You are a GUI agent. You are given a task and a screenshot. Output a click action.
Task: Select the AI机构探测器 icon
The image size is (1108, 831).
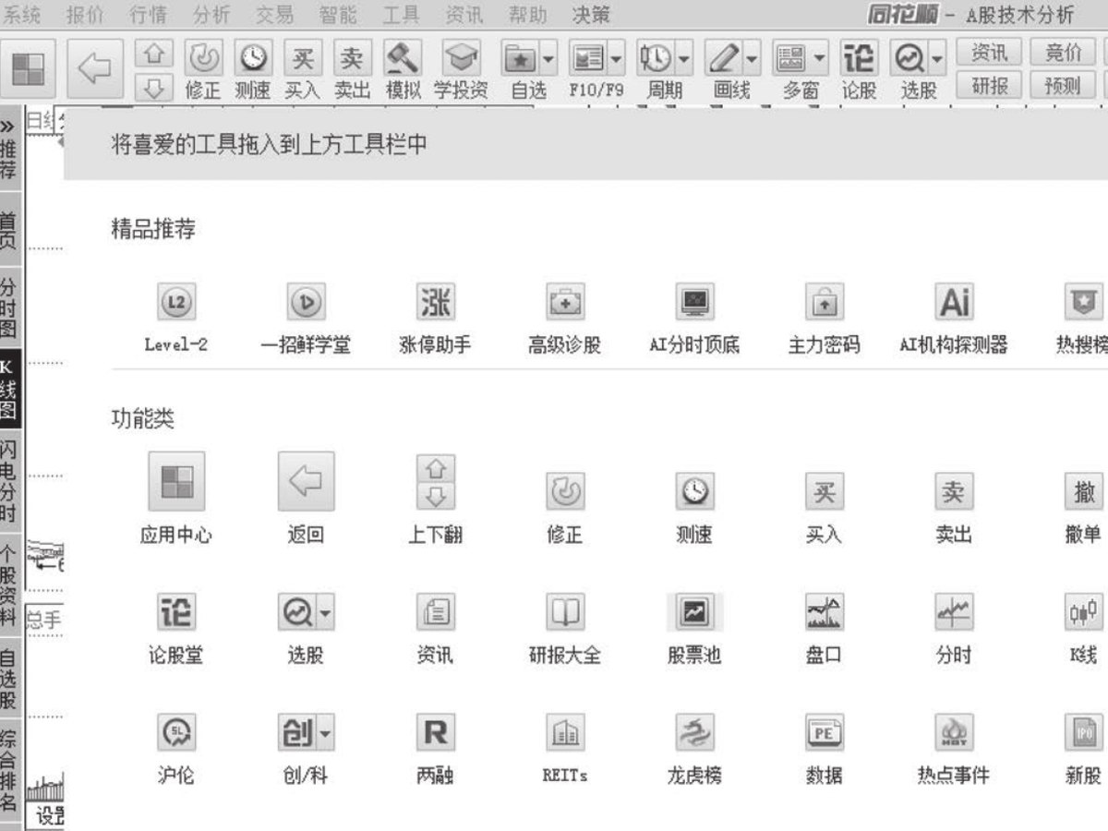(953, 302)
